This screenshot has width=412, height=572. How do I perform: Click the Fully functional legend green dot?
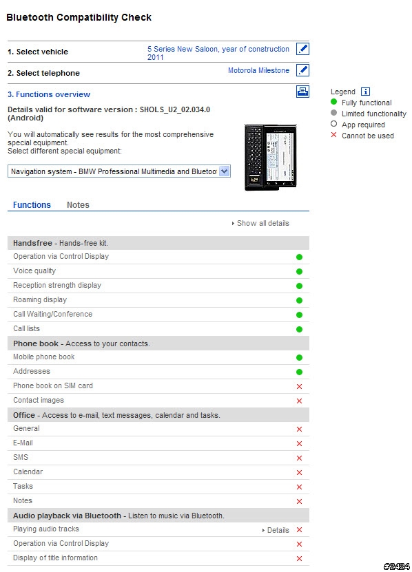(333, 102)
